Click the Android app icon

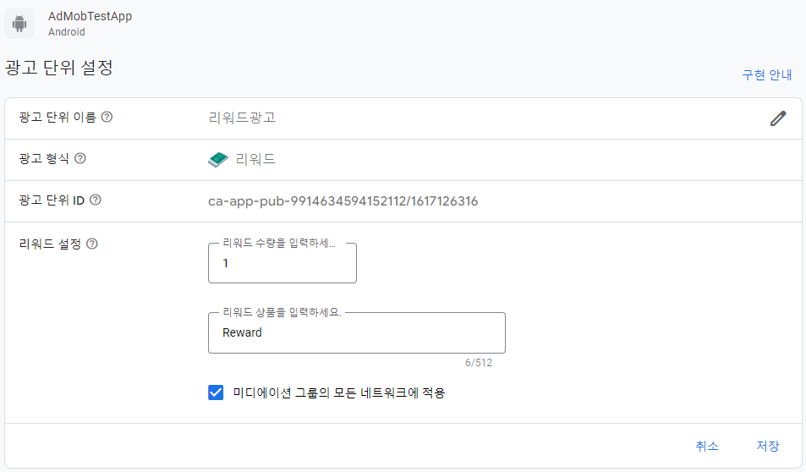19,24
